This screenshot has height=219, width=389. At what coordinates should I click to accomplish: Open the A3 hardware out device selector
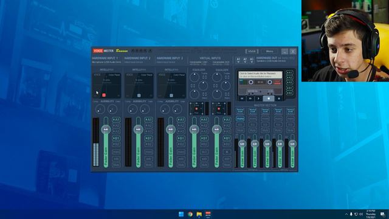tap(252, 60)
